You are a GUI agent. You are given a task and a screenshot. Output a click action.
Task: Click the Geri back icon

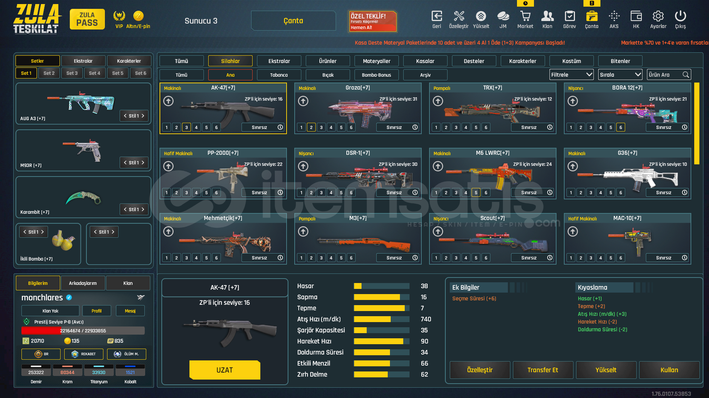436,16
